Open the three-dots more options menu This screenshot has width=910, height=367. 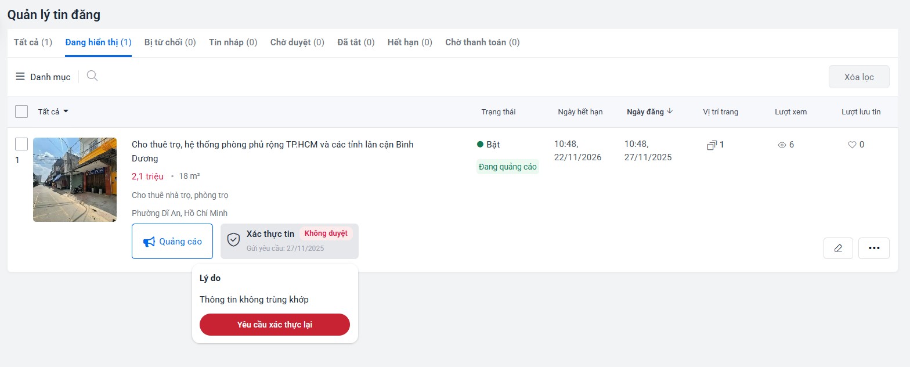click(x=873, y=248)
